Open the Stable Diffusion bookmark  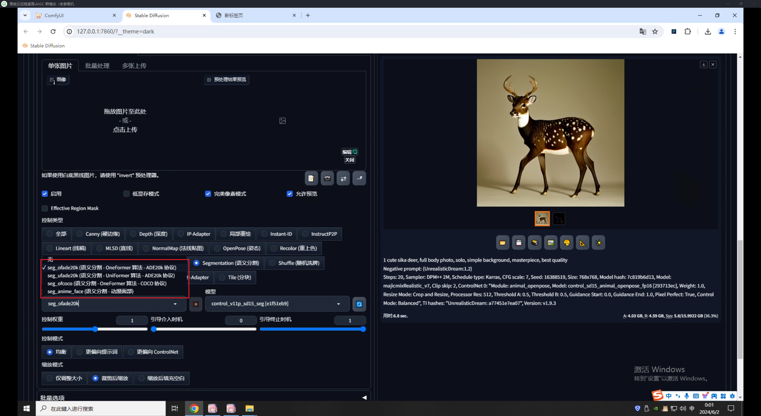point(44,46)
